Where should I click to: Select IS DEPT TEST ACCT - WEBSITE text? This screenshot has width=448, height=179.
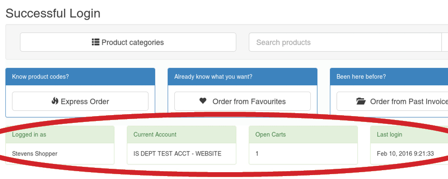[178, 154]
